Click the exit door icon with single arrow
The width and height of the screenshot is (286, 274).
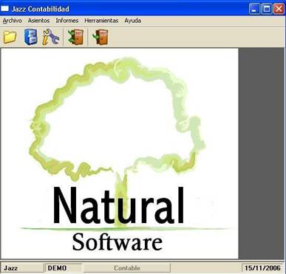(x=101, y=37)
